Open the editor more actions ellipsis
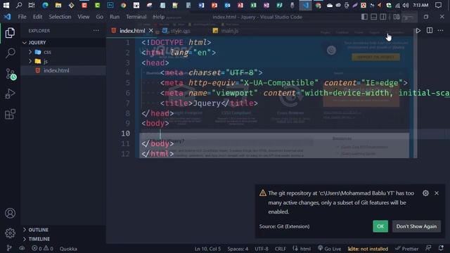The height and width of the screenshot is (253, 450). [x=441, y=30]
